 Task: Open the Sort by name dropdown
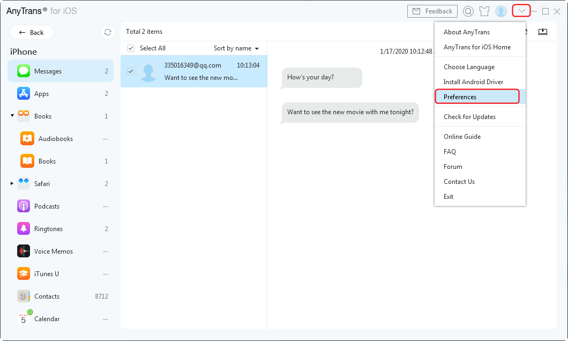tap(236, 48)
